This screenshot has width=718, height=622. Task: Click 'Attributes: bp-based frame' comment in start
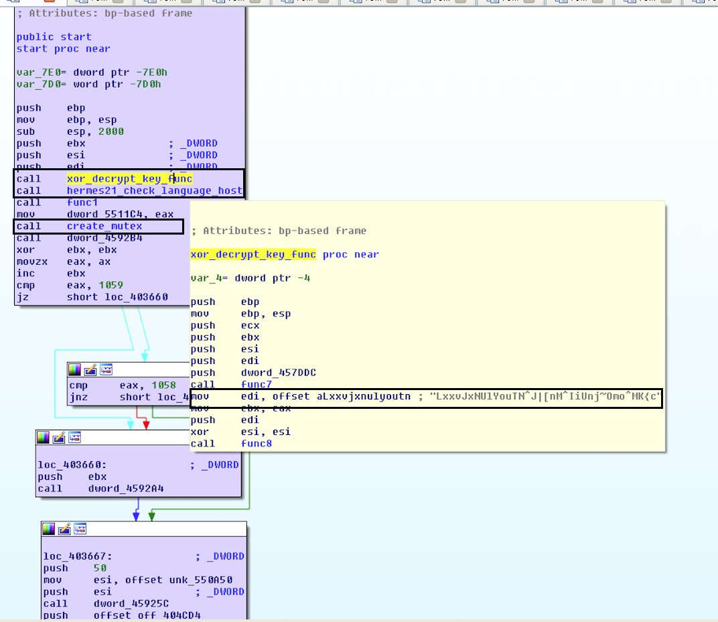[x=104, y=13]
